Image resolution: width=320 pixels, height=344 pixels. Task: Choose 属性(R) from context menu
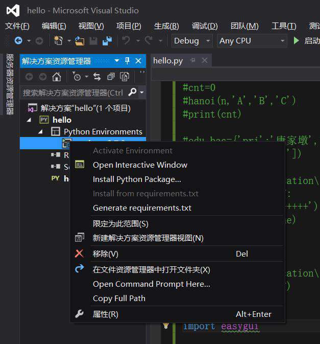click(177, 314)
